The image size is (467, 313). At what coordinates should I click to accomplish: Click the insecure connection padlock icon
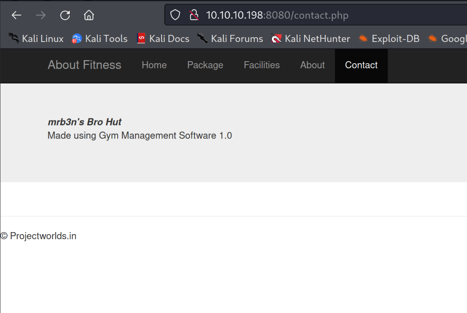194,15
